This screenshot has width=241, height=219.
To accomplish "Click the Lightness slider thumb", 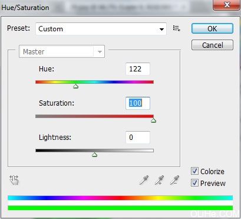I will click(94, 155).
